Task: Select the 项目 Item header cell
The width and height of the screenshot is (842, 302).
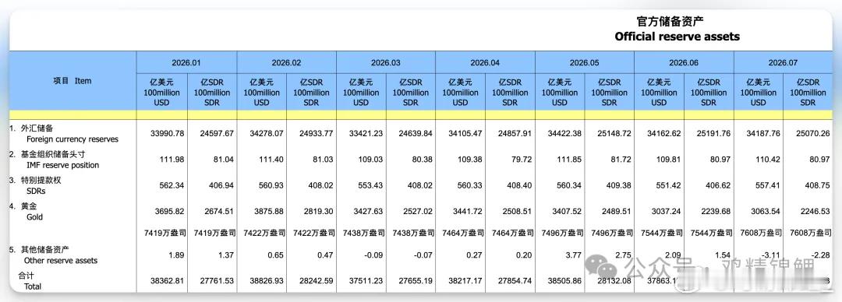Action: (x=73, y=81)
